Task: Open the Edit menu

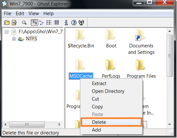Action: coord(20,14)
